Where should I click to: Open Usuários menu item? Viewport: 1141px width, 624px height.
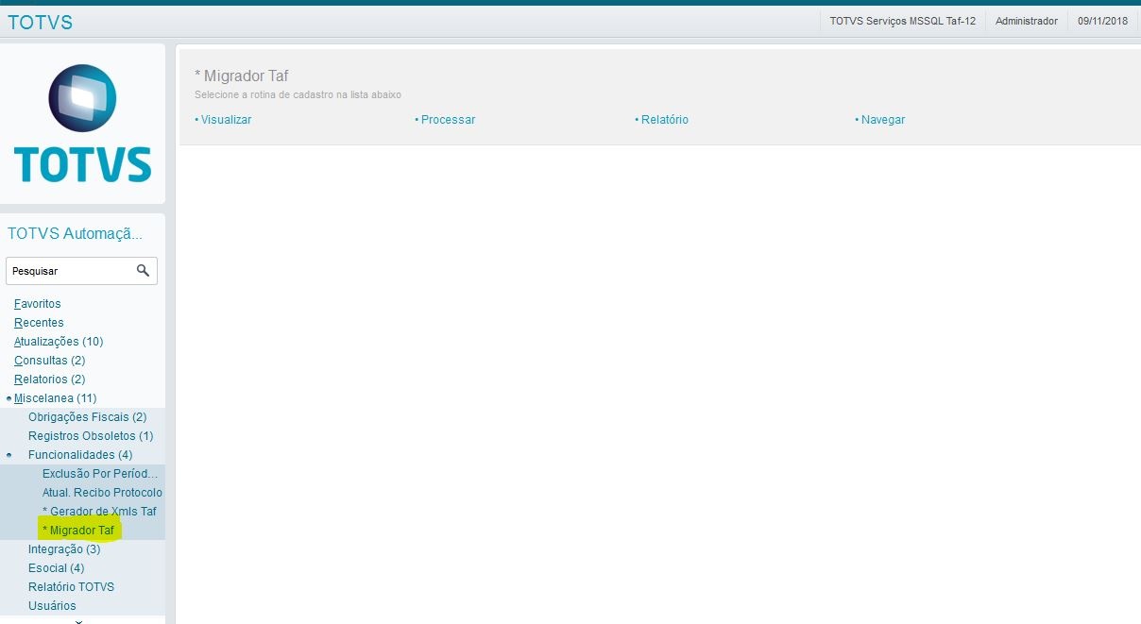tap(53, 606)
